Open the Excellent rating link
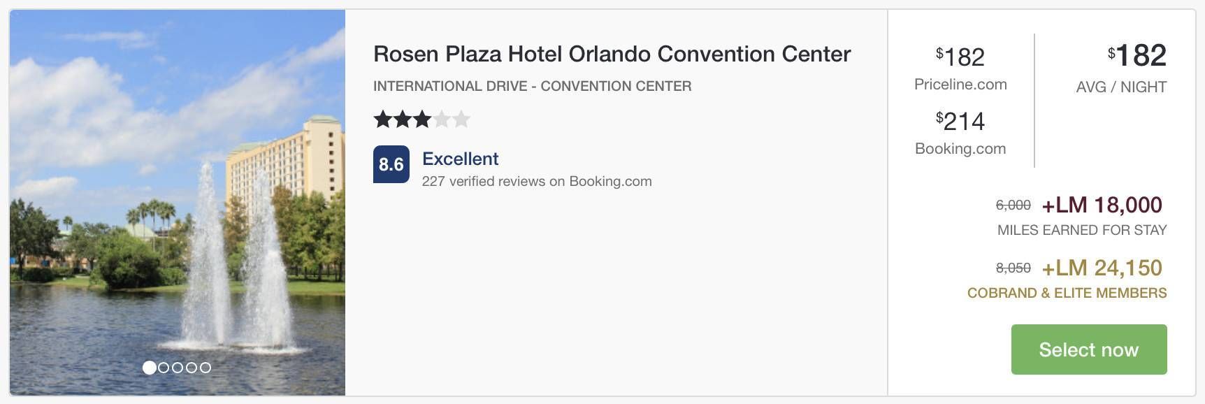Screen dimensions: 1205x404 (460, 159)
